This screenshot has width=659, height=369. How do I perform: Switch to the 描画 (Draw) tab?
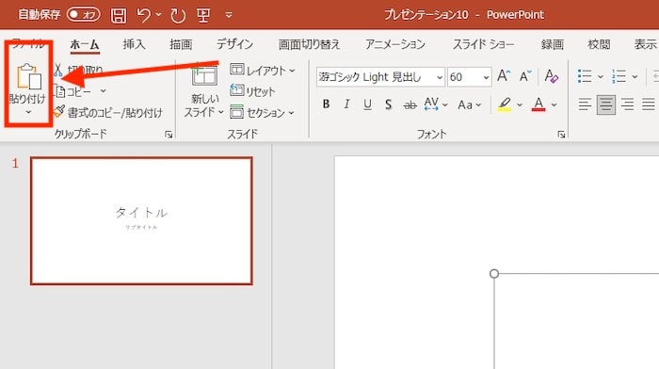coord(181,44)
